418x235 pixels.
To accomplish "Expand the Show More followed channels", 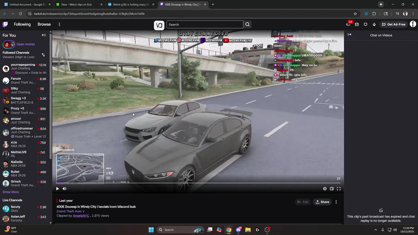I will click(11, 192).
